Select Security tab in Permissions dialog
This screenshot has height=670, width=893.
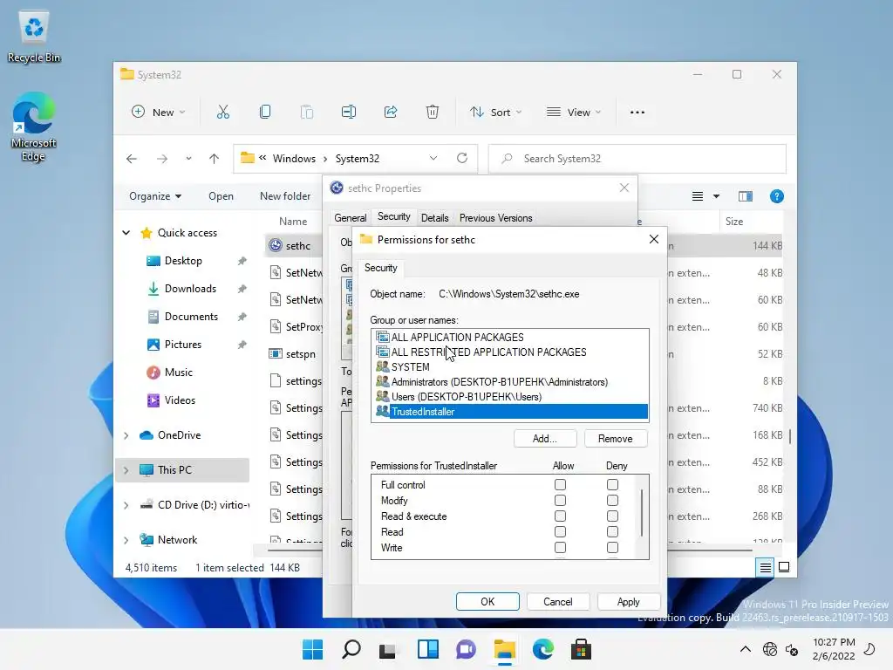[x=380, y=268]
